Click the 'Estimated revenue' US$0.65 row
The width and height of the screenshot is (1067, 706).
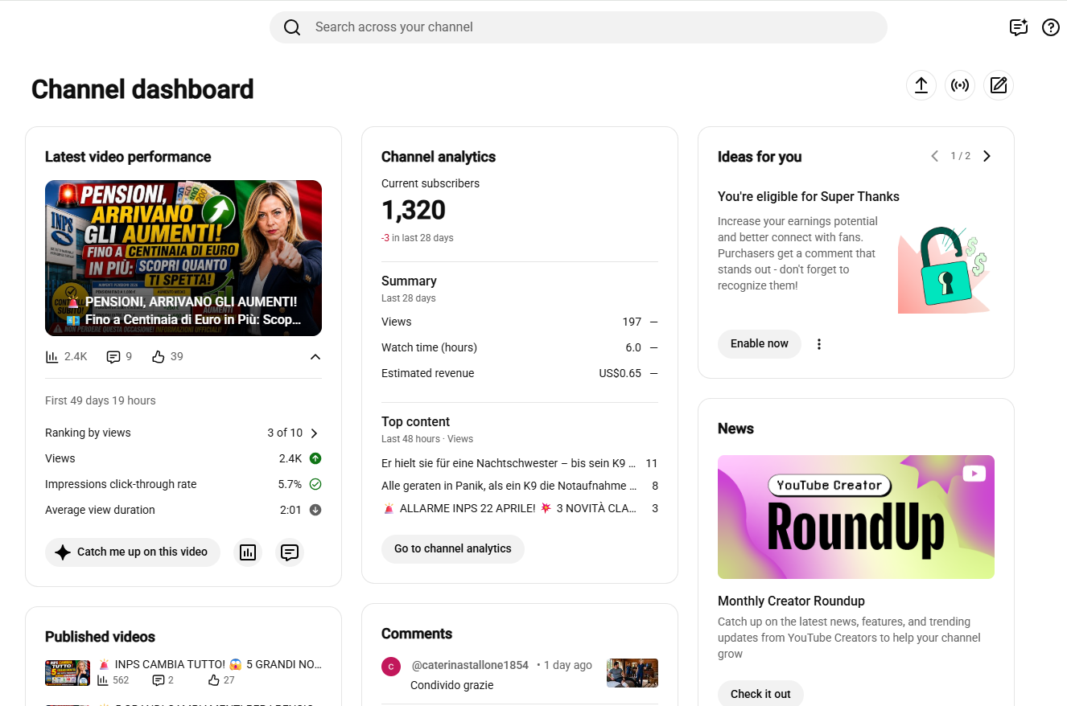[520, 373]
